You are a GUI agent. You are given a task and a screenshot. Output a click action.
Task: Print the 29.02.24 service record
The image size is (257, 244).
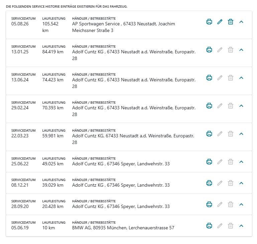209,106
